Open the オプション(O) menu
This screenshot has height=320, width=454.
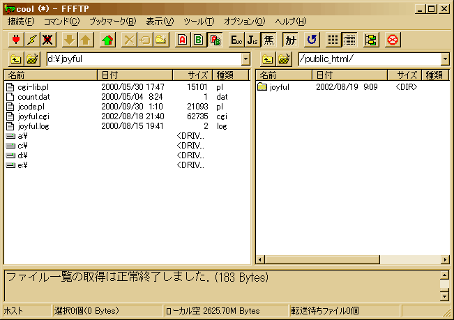coord(244,22)
